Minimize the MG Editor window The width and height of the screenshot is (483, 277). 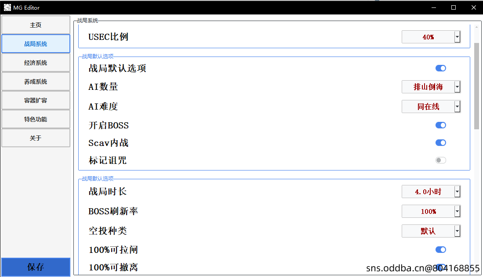(434, 7)
